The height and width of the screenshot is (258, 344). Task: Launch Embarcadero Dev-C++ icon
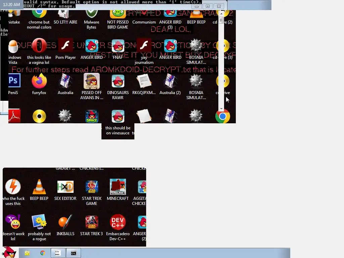(118, 228)
